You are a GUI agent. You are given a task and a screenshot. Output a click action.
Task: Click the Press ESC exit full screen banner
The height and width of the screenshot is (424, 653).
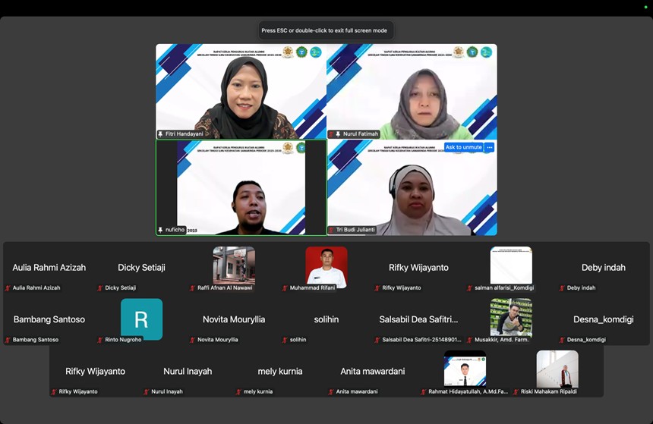click(x=324, y=30)
